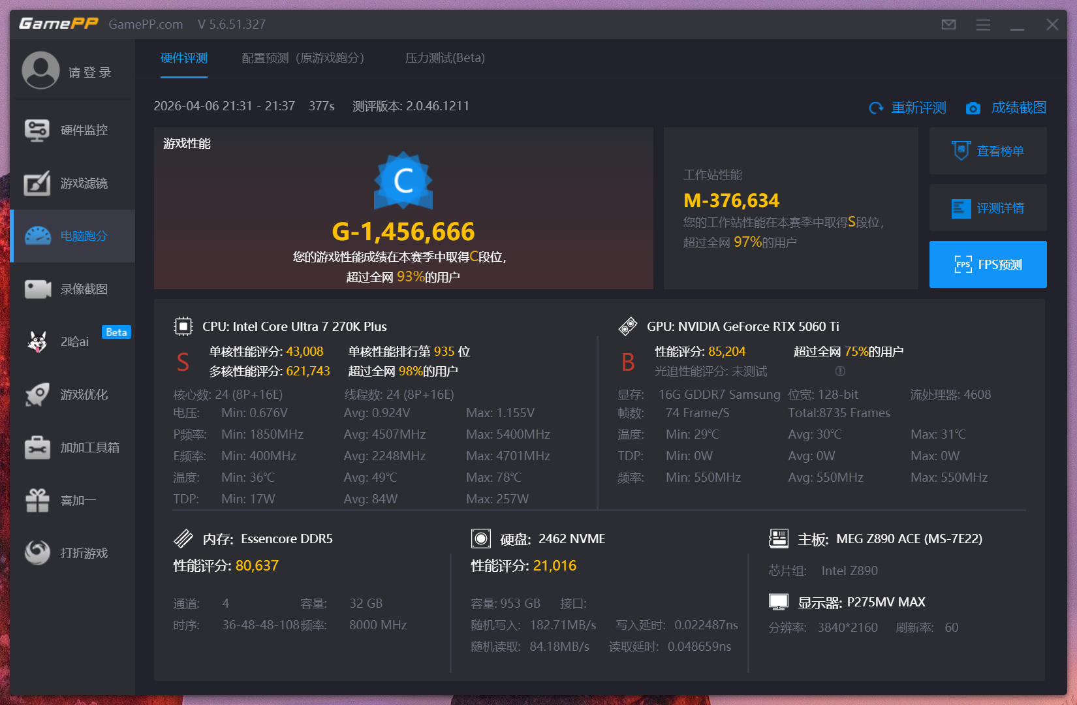Click the 成绩截图 link
Image resolution: width=1077 pixels, height=705 pixels.
tap(1019, 108)
